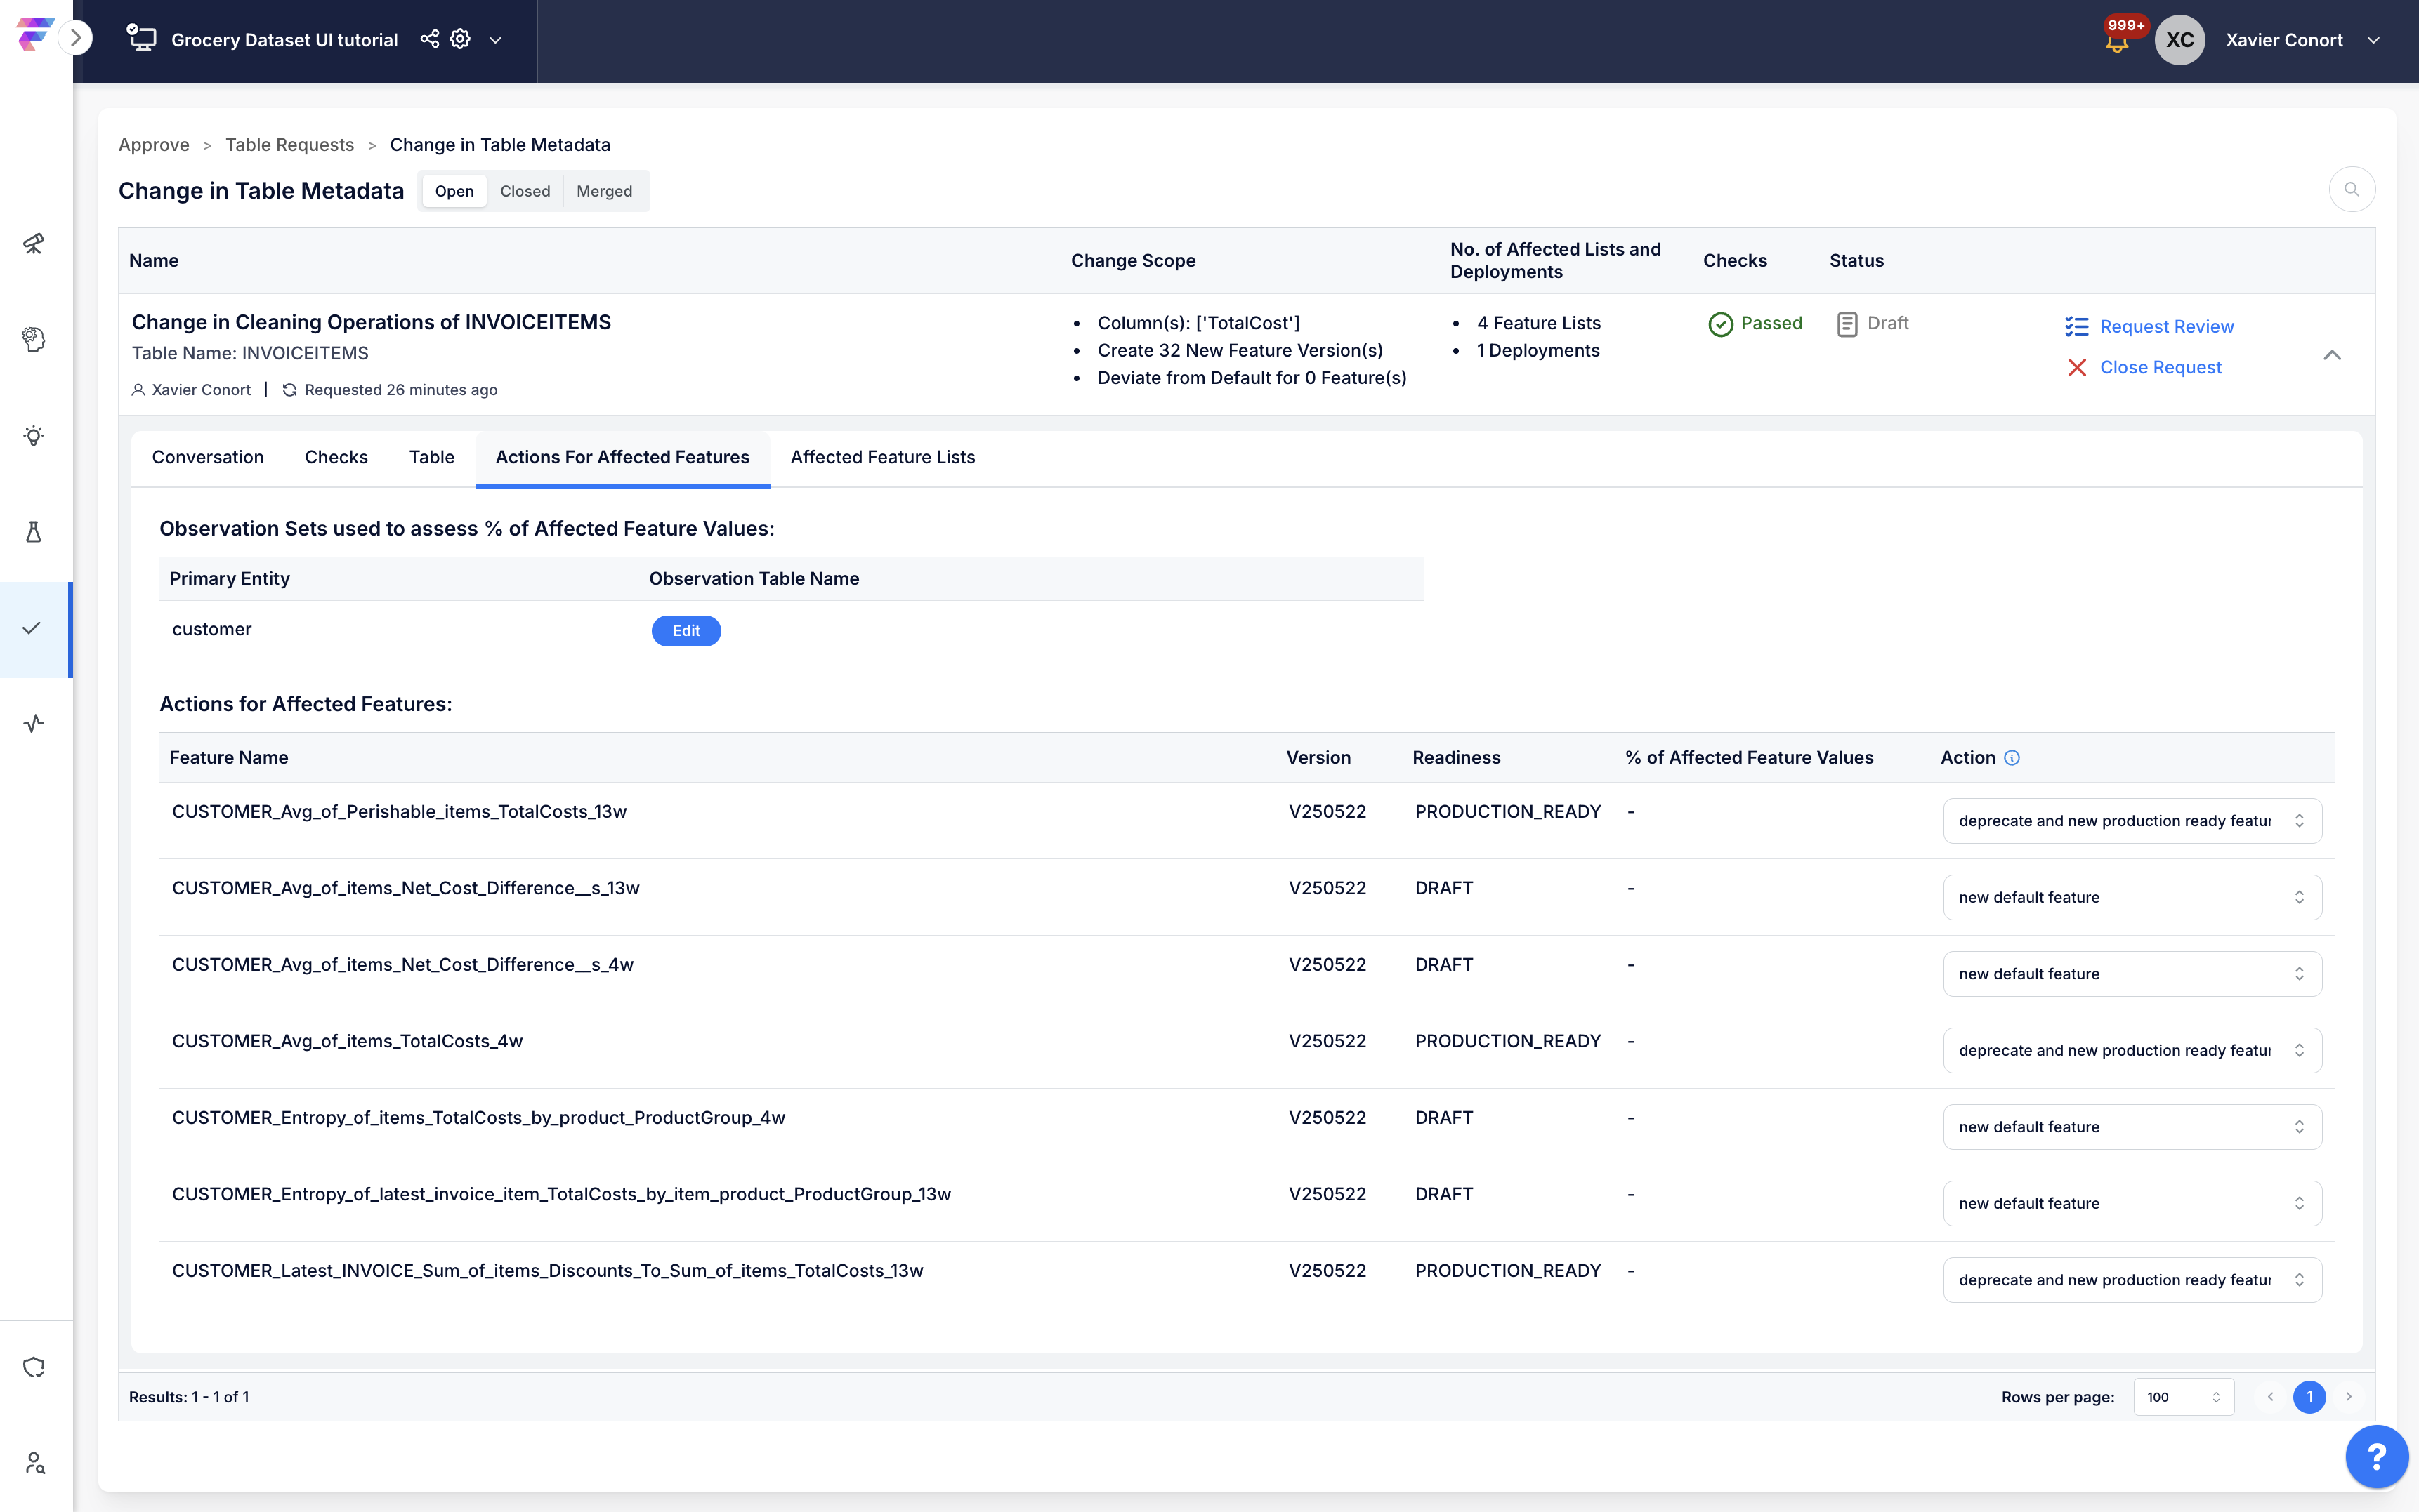Click the Edit observation table button
The image size is (2419, 1512).
[686, 631]
